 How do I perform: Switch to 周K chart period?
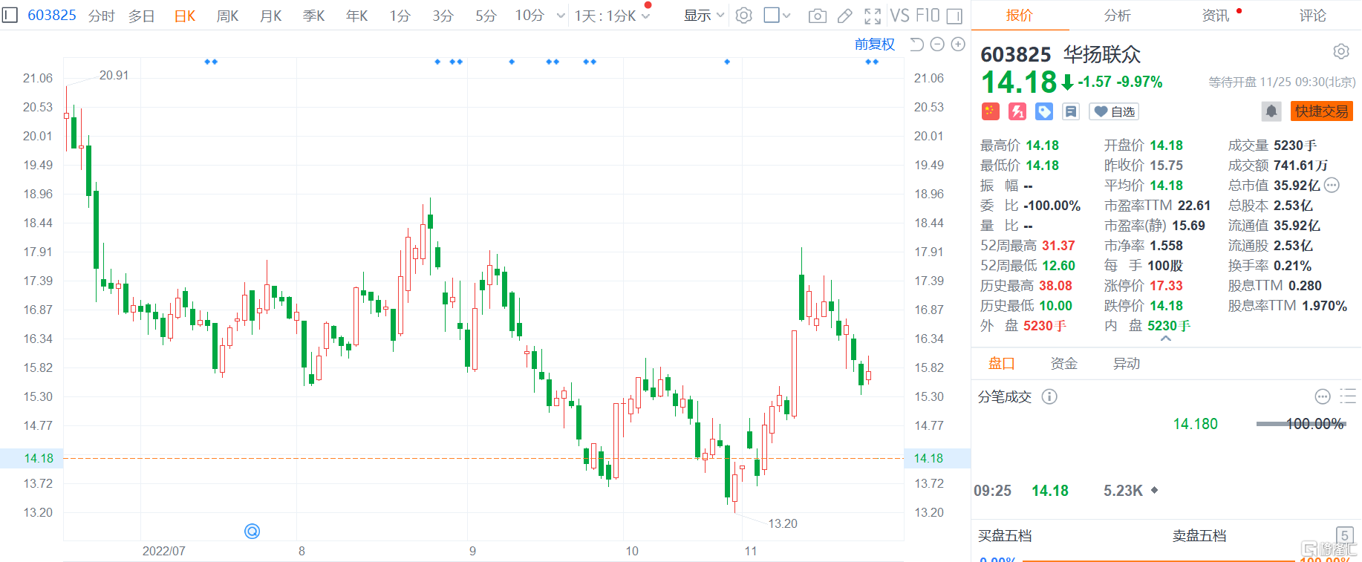(x=227, y=16)
